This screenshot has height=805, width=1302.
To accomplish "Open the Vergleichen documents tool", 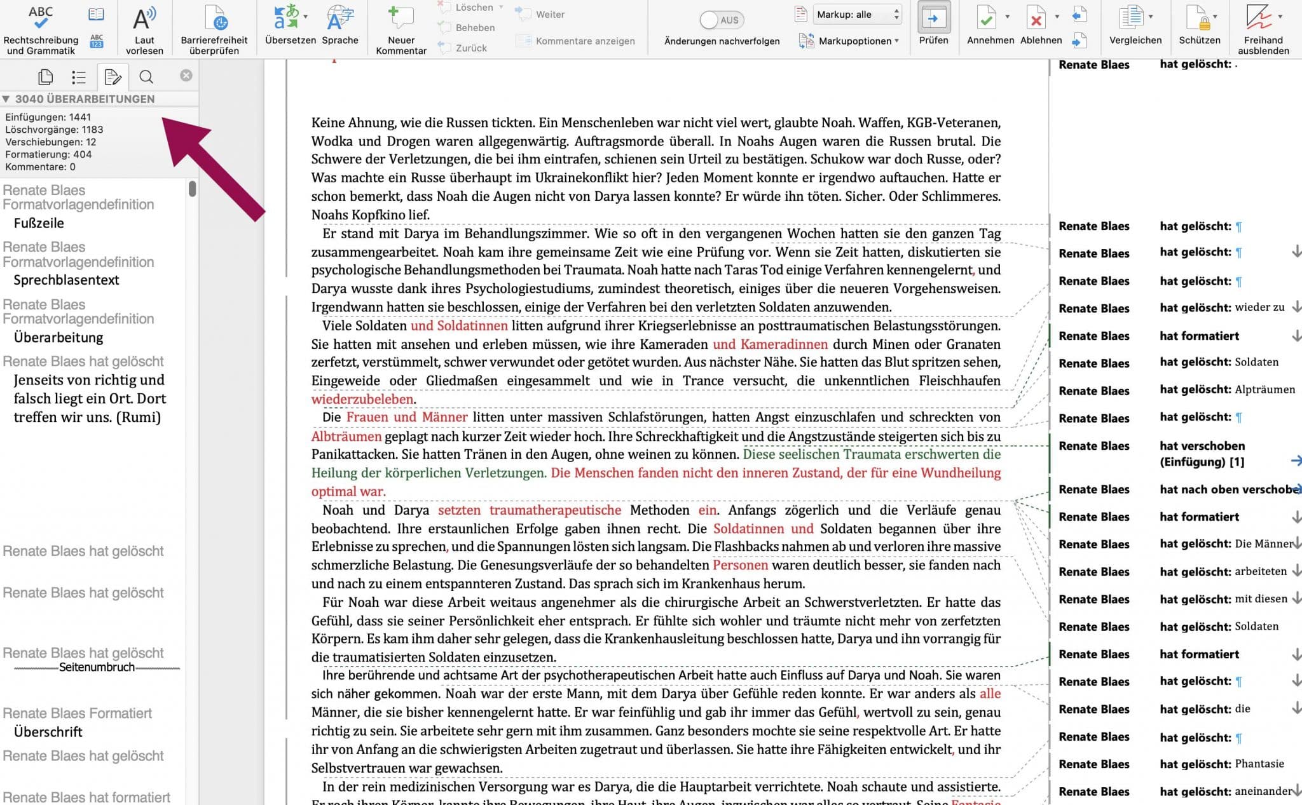I will 1132,18.
